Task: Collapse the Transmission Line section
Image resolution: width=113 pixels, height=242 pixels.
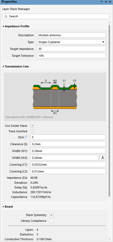Action: [3, 66]
